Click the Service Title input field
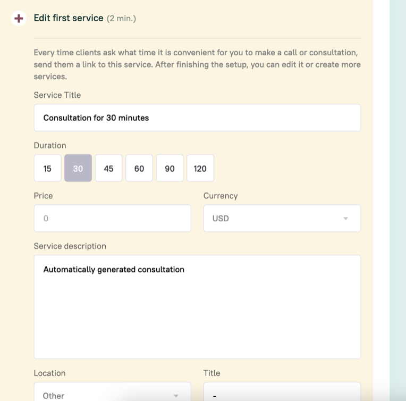The image size is (406, 401). [197, 118]
